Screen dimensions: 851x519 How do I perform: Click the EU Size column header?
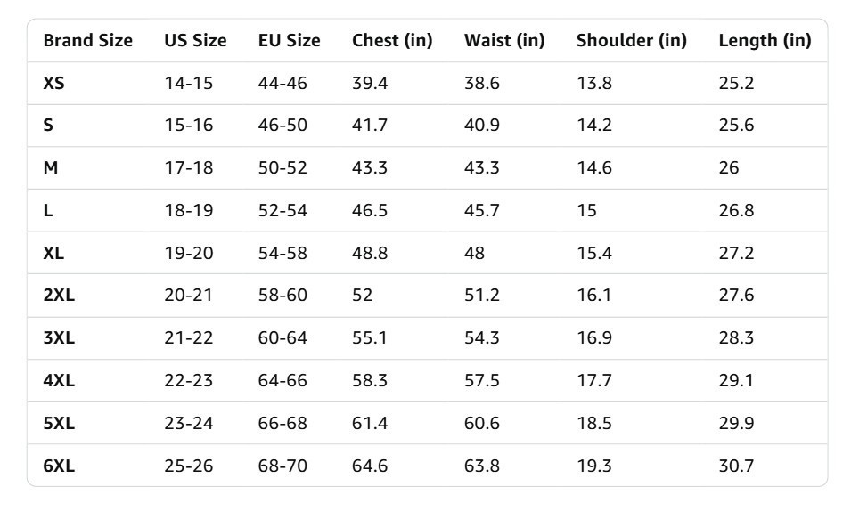(290, 40)
